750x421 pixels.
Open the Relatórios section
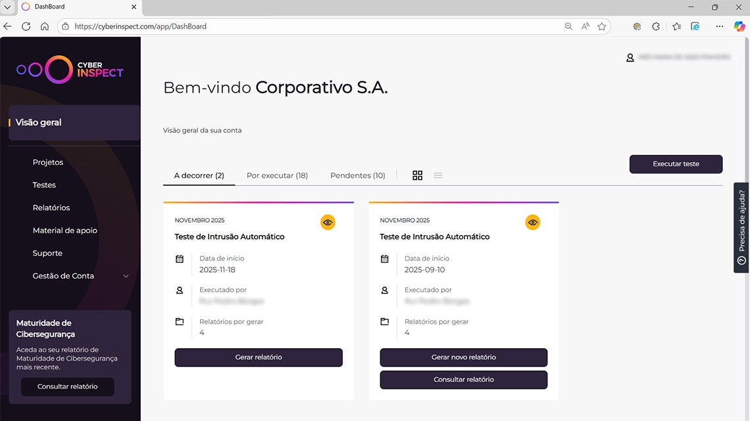[52, 207]
